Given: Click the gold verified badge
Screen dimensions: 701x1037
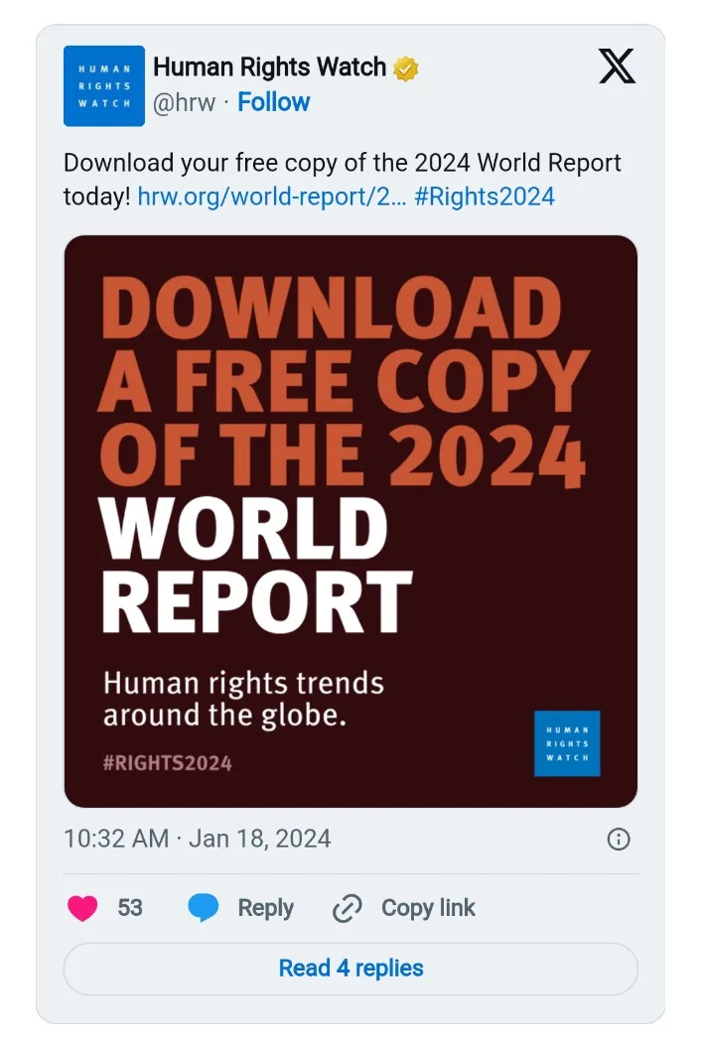Looking at the screenshot, I should pos(406,68).
